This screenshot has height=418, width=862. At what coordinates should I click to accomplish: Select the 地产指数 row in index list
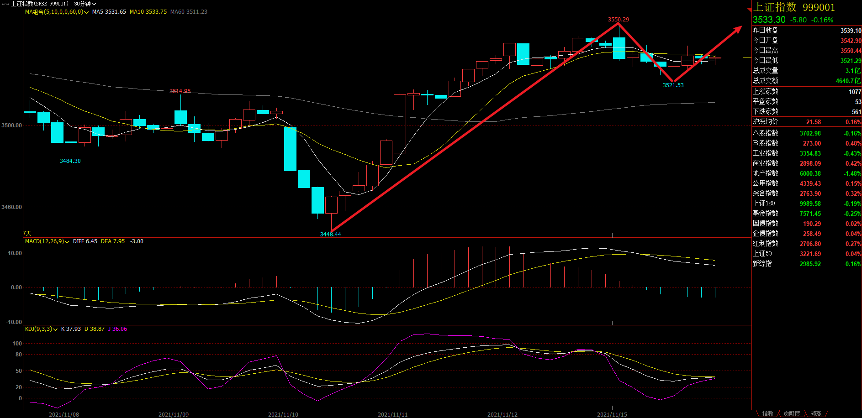tap(765, 173)
